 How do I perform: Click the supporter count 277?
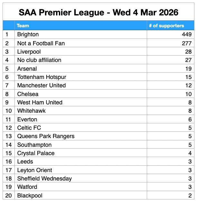click(186, 43)
